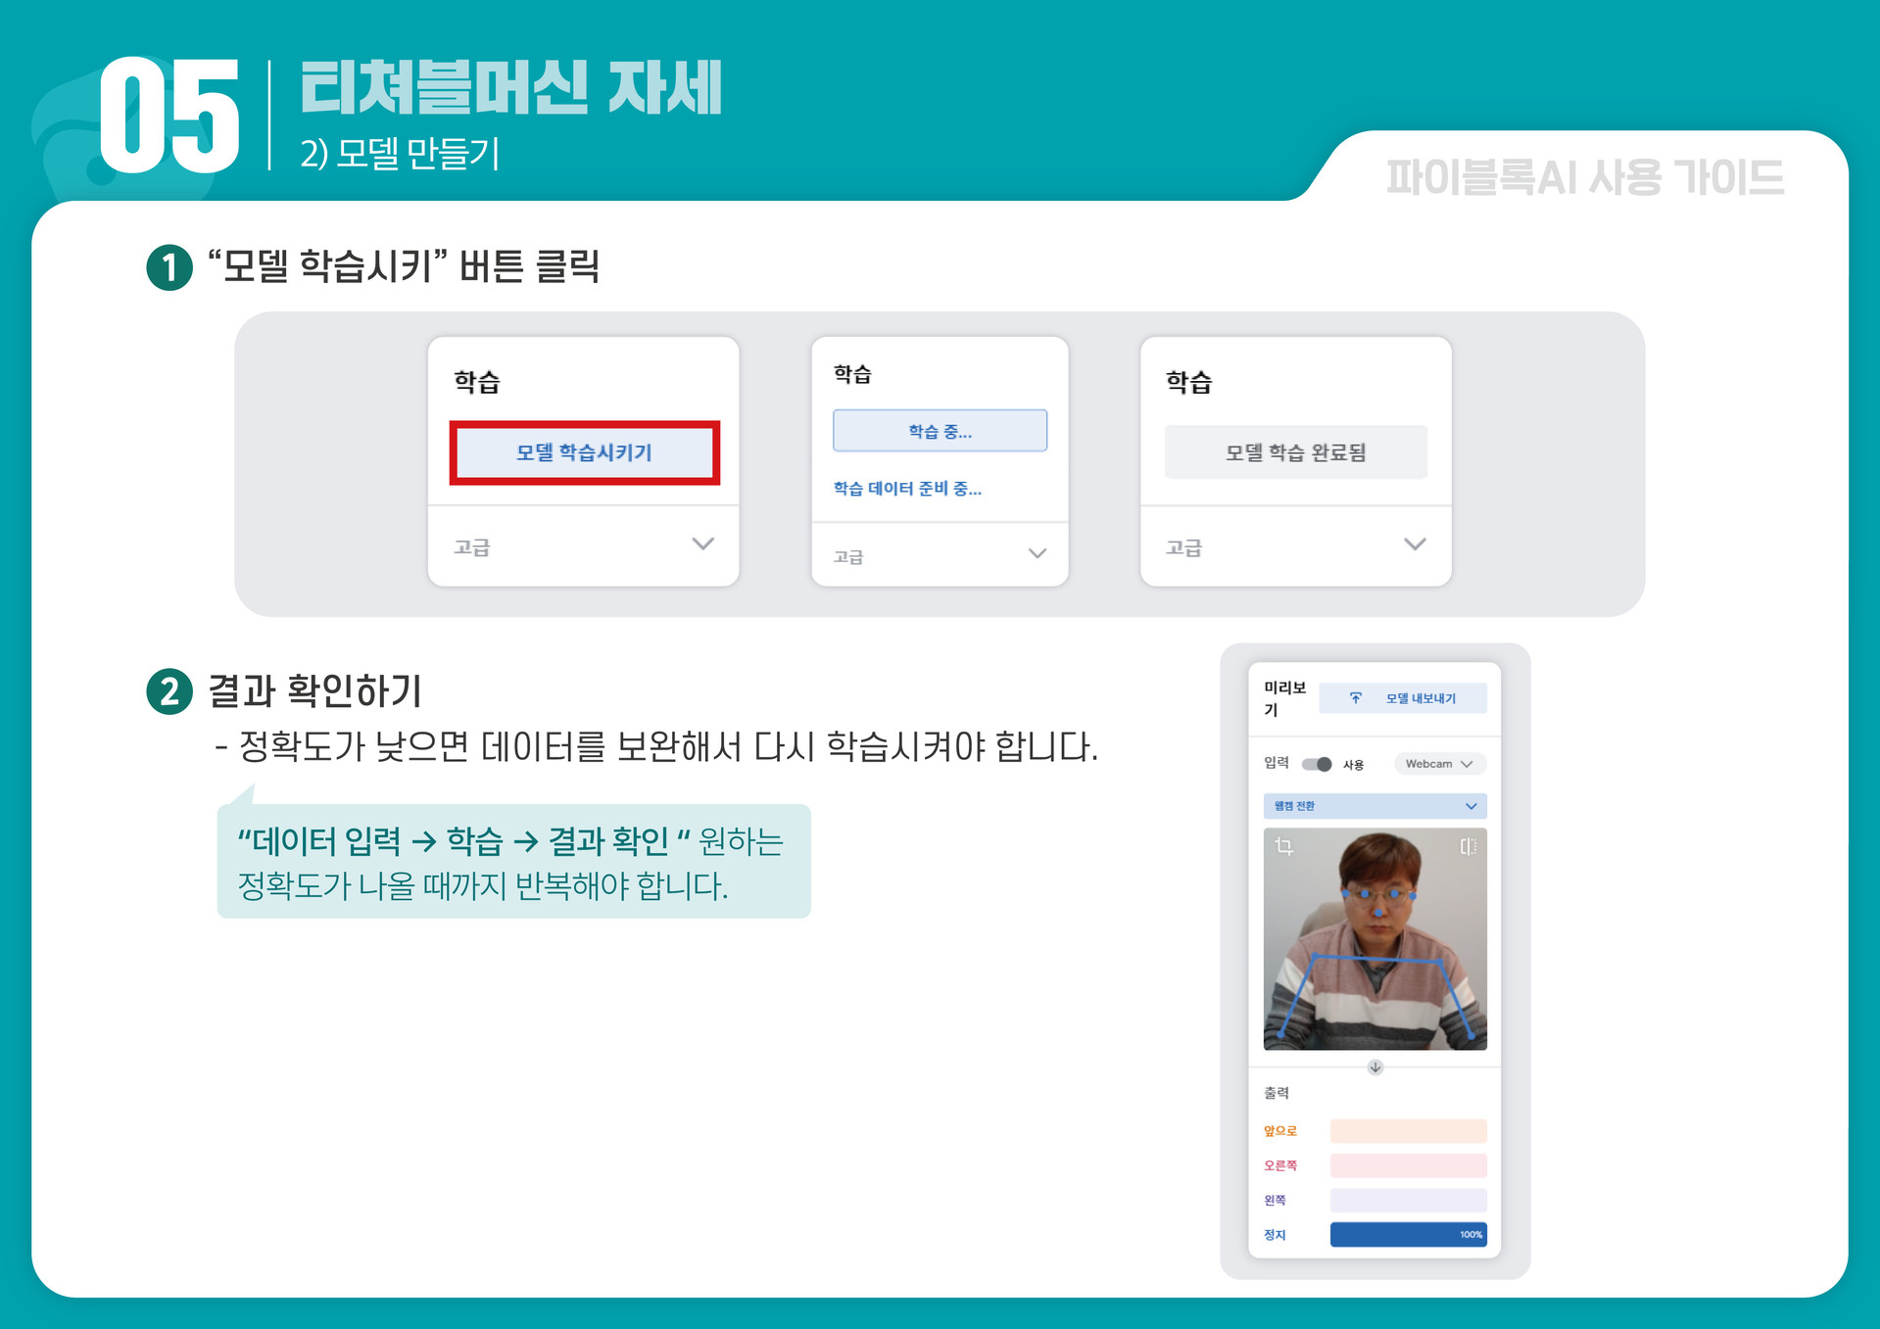Image resolution: width=1880 pixels, height=1329 pixels.
Task: Expand 고급 in the 학습 중 card
Action: coord(940,555)
